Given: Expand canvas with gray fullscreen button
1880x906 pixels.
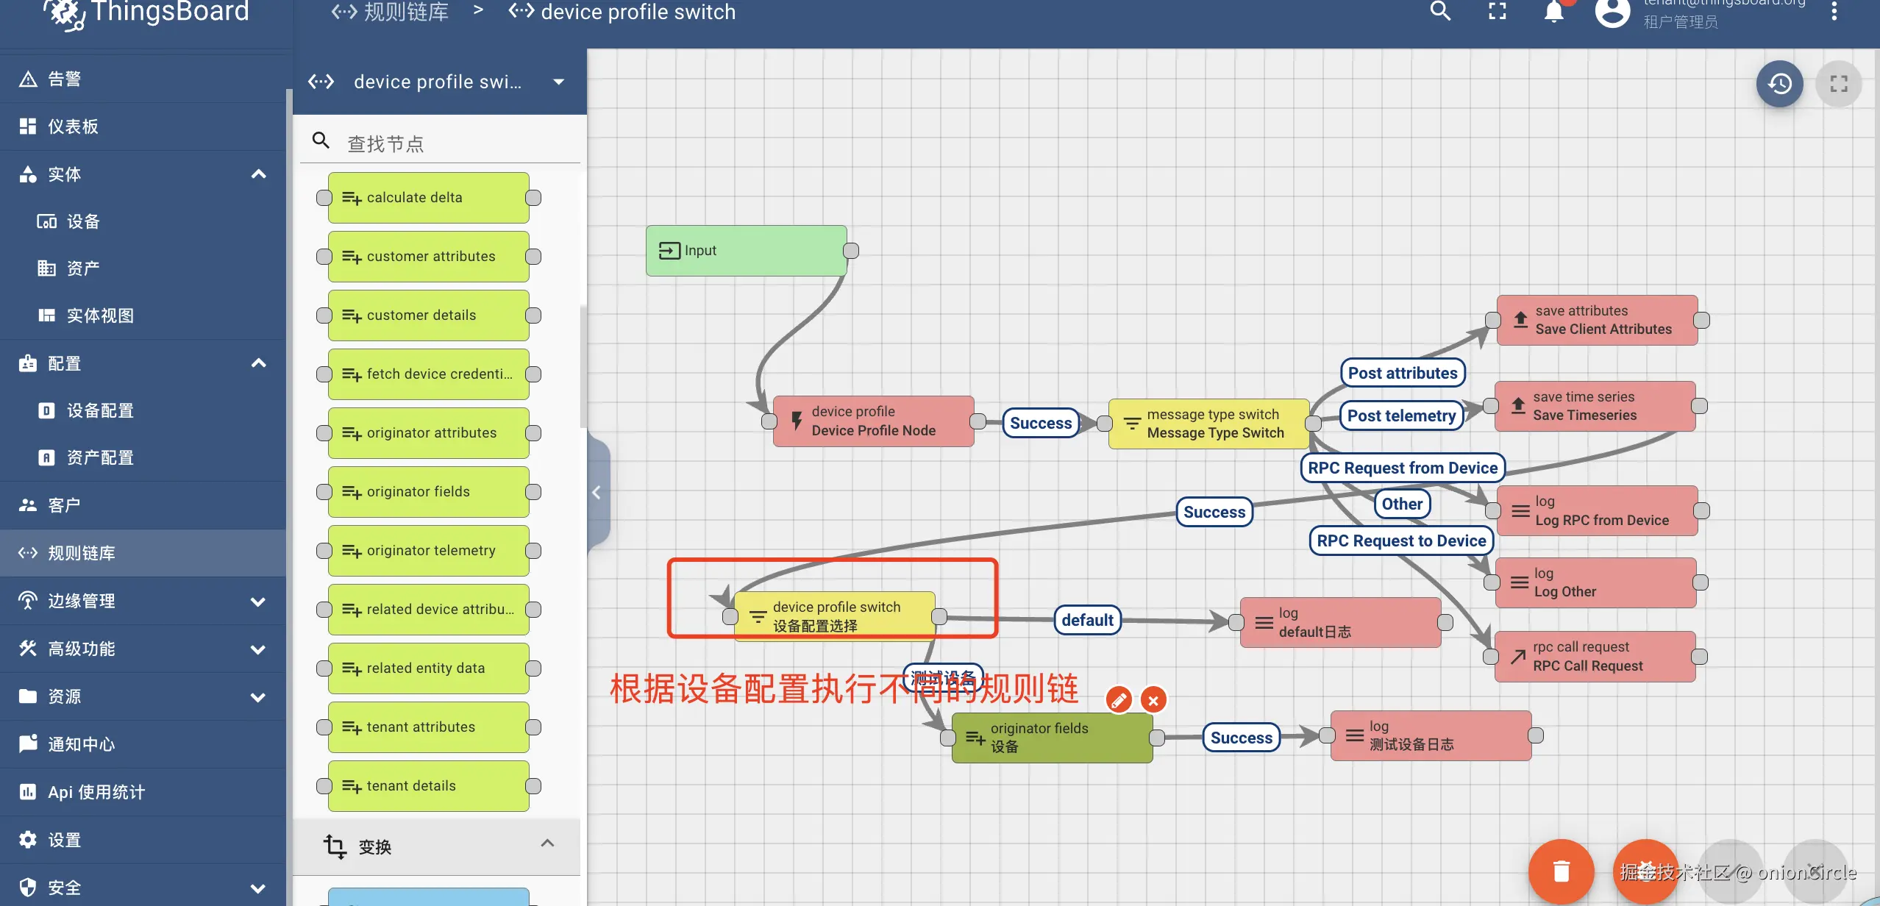Looking at the screenshot, I should tap(1838, 84).
